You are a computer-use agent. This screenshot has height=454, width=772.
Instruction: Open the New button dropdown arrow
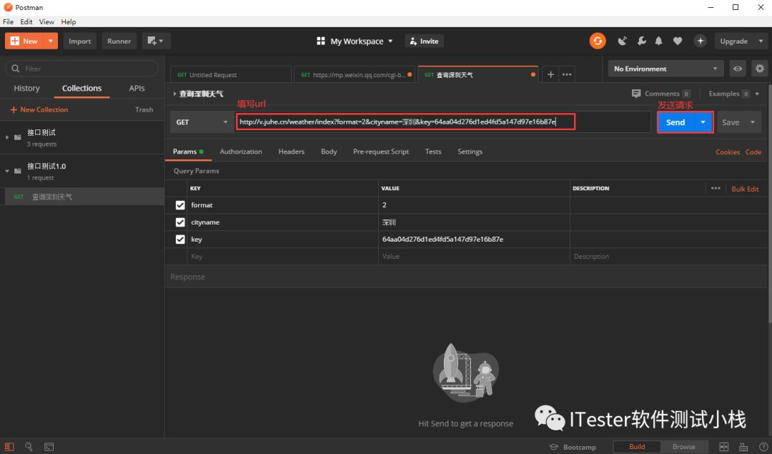51,41
